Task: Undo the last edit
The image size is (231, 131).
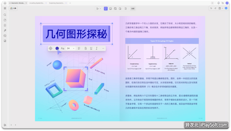Action: pyautogui.click(x=211, y=8)
